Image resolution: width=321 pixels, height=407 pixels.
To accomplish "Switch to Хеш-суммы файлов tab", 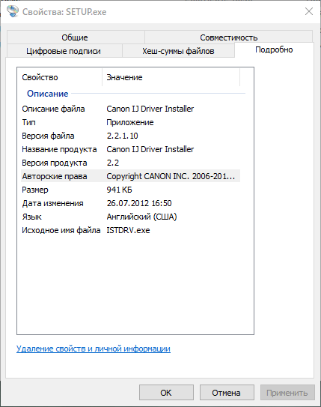I will [x=178, y=51].
